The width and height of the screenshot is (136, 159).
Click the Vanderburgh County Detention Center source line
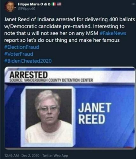(51, 80)
